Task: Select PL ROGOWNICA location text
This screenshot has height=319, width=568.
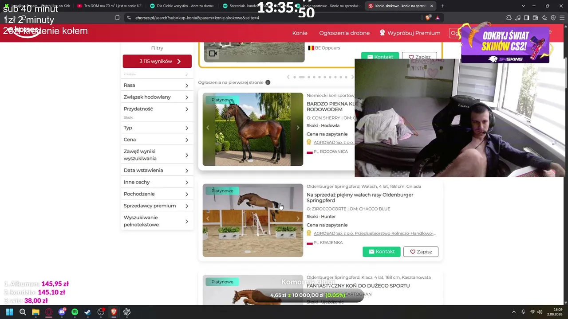Action: click(331, 152)
